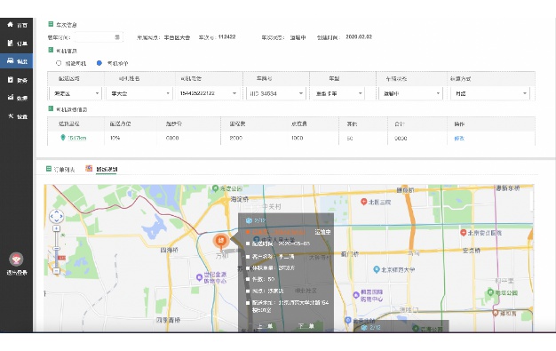Click the map pan direction control
This screenshot has width=556, height=351.
56,216
